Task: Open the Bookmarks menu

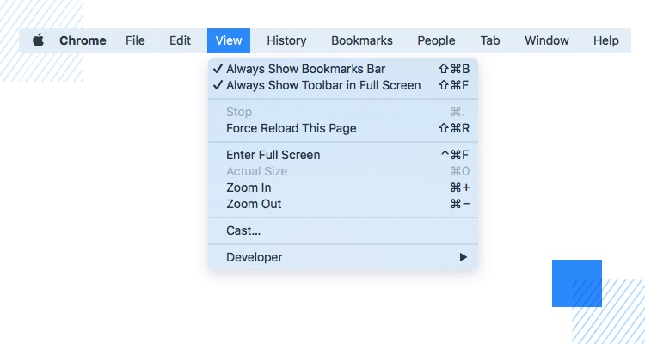Action: point(361,40)
